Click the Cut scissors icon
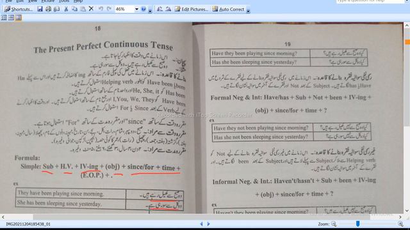This screenshot has height=230, width=410. click(66, 9)
